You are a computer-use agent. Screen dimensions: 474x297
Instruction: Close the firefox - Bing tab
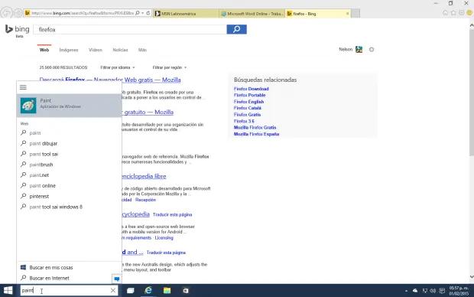(x=347, y=14)
